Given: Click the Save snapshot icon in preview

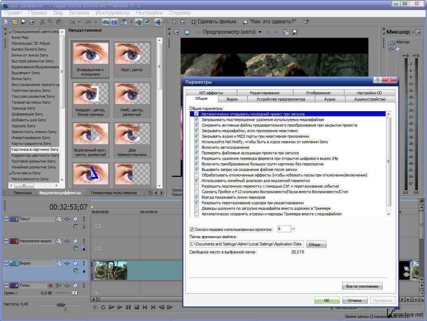Looking at the screenshot, I should pyautogui.click(x=295, y=32).
